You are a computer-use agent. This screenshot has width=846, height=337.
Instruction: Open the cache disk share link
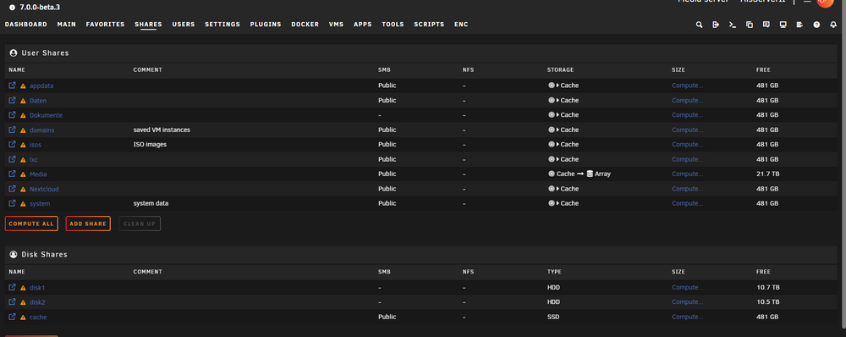(x=38, y=317)
